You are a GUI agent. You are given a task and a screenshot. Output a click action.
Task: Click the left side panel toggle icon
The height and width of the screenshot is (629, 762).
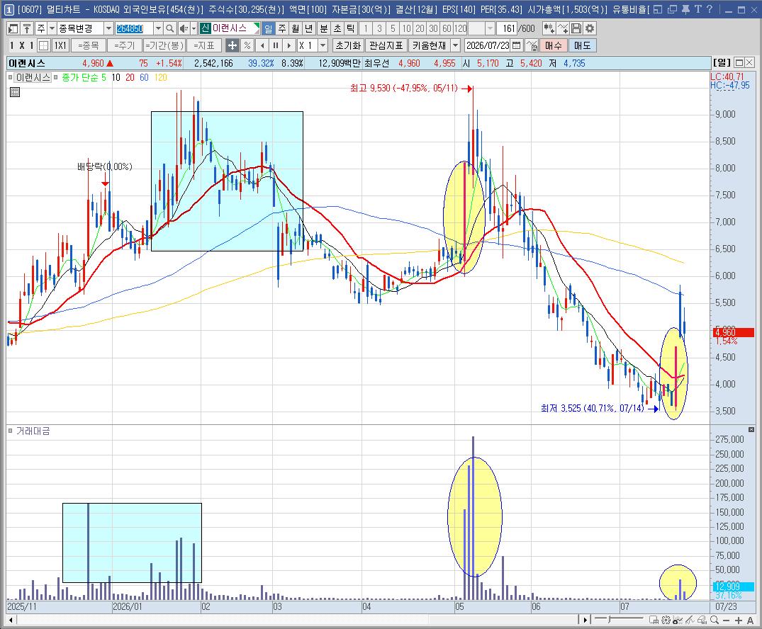pos(13,28)
